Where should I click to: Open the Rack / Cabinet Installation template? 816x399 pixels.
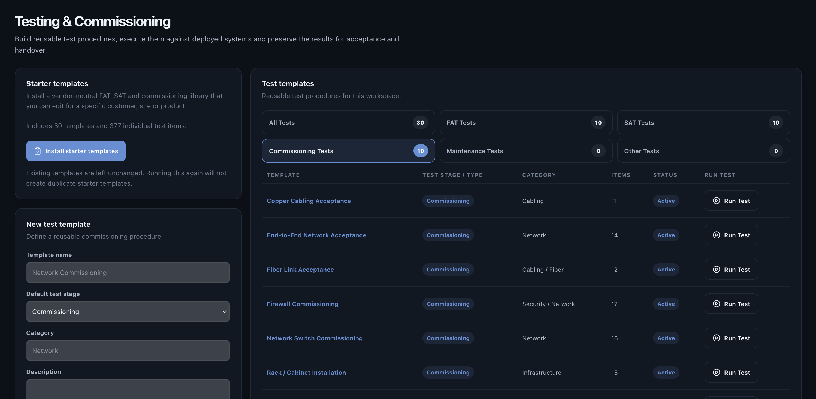tap(306, 372)
